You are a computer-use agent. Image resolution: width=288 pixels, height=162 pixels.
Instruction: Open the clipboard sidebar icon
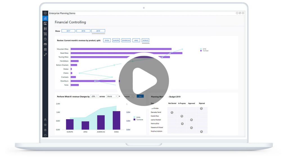[x=45, y=49]
